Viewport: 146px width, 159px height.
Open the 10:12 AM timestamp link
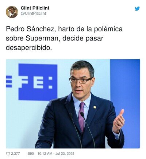coord(45,154)
